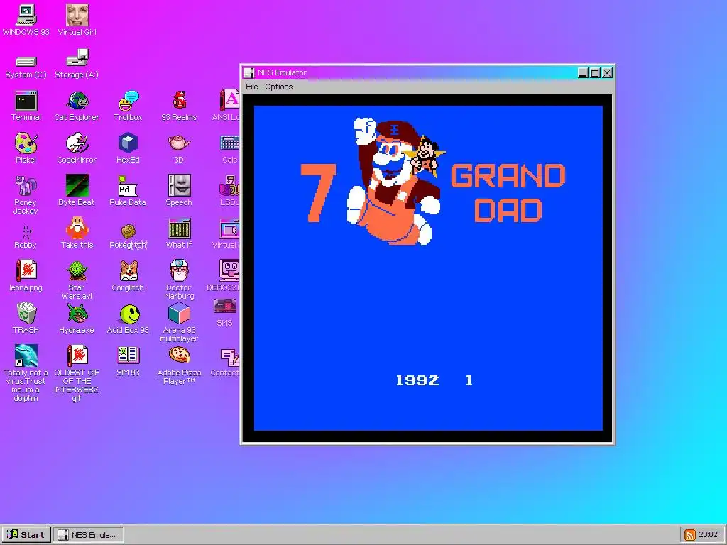Open the WINDOWS 93 desktop icon
This screenshot has width=727, height=545.
(x=26, y=16)
